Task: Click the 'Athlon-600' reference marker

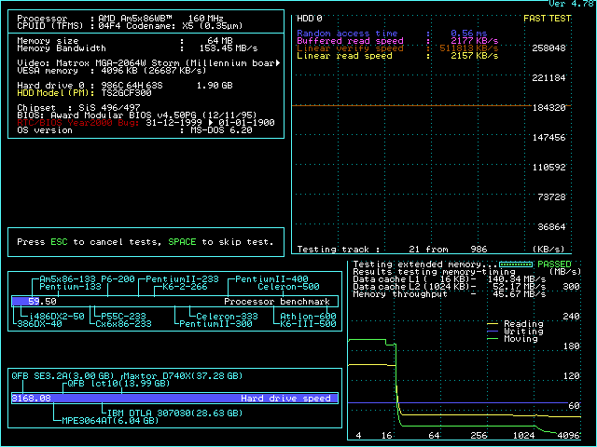Action: coord(308,317)
